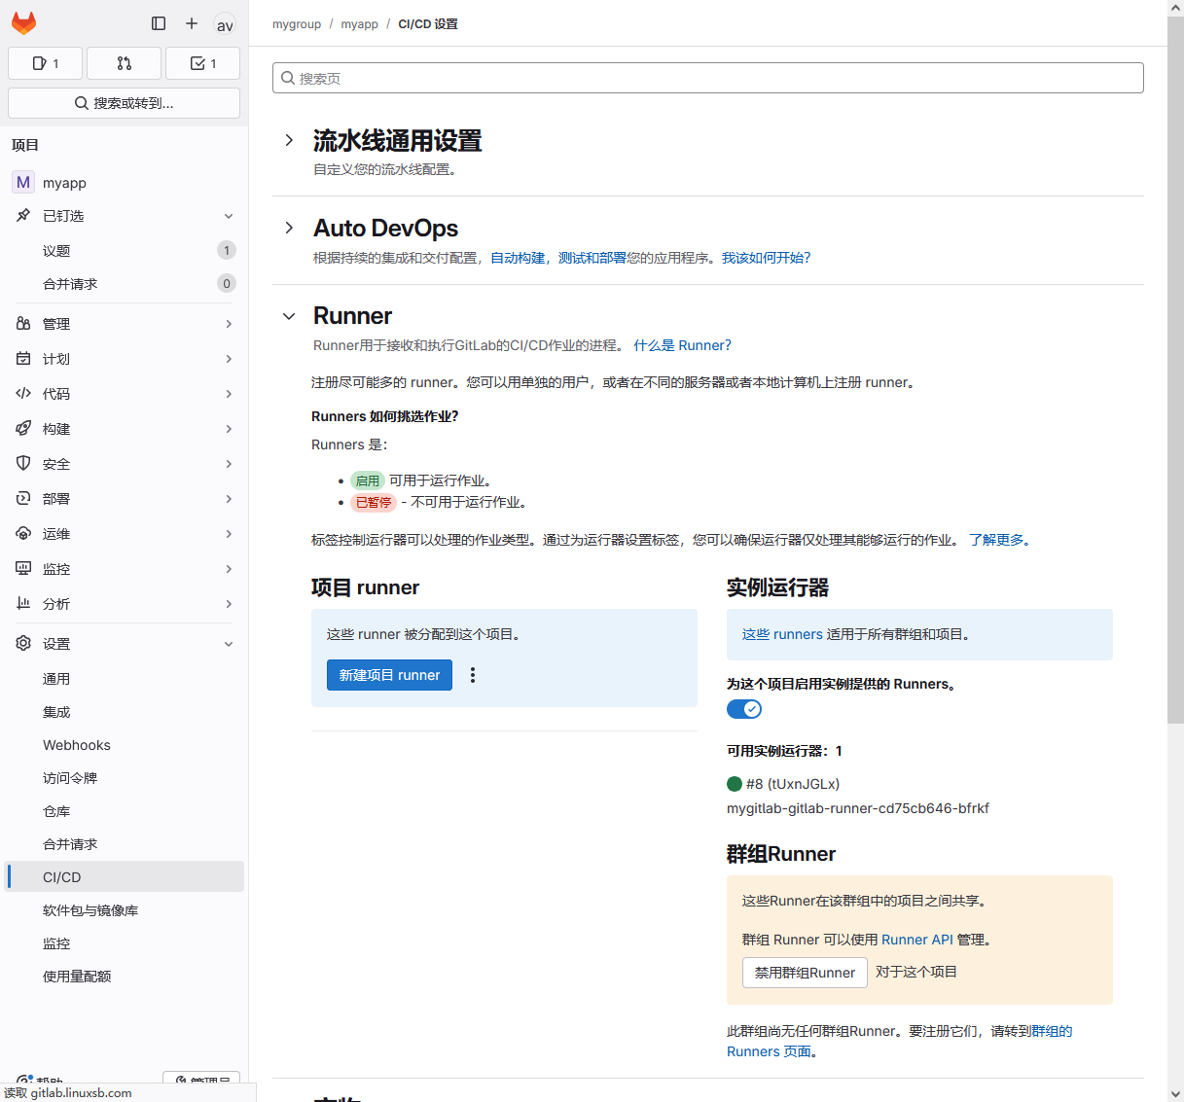
Task: Open the merge requests counter icon
Action: [124, 63]
